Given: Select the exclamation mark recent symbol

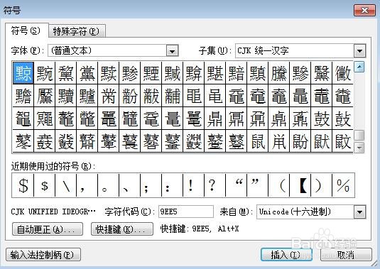Looking at the screenshot, I should pos(194,185).
